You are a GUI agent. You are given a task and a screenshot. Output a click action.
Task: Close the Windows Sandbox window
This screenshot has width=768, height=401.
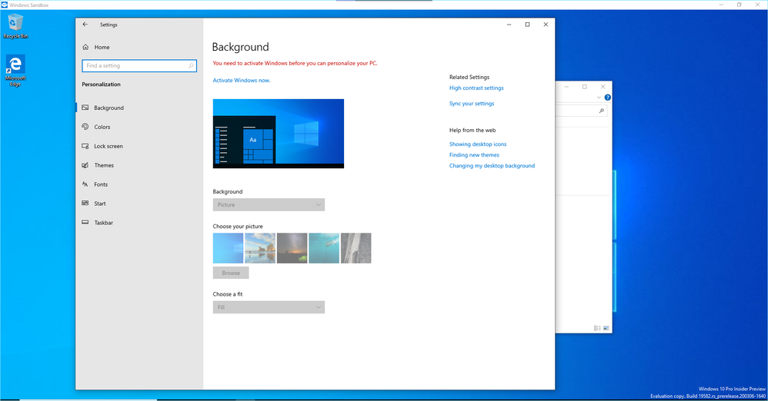tap(757, 5)
